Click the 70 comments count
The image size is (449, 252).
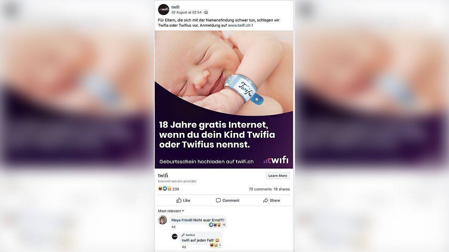[x=260, y=189]
